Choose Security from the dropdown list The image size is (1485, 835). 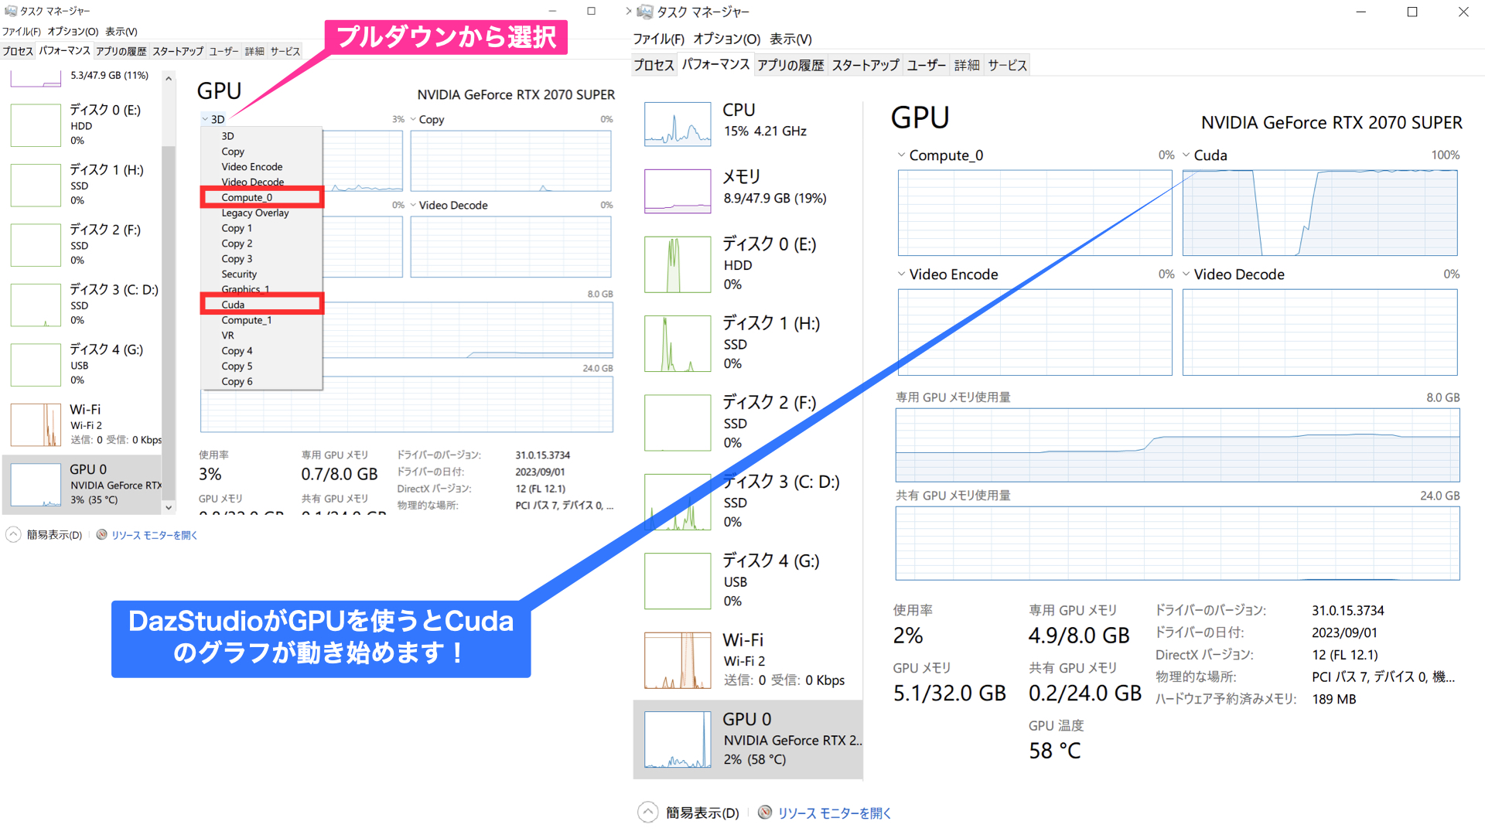(261, 274)
